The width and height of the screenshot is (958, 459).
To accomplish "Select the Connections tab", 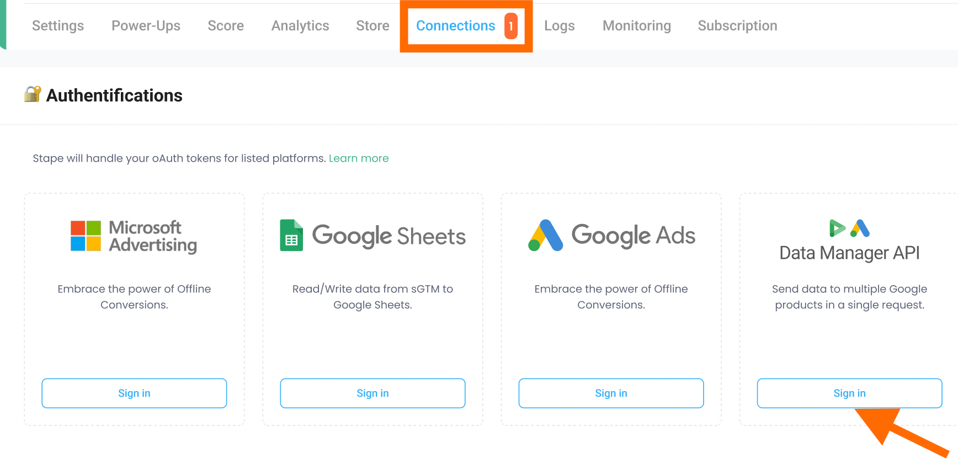I will pos(456,26).
